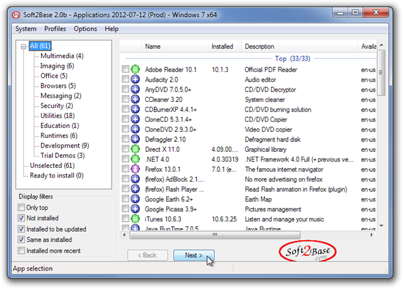The image size is (403, 289).
Task: Click the plus icon beside CloneDVD 2.9.3.0+
Action: [x=135, y=129]
